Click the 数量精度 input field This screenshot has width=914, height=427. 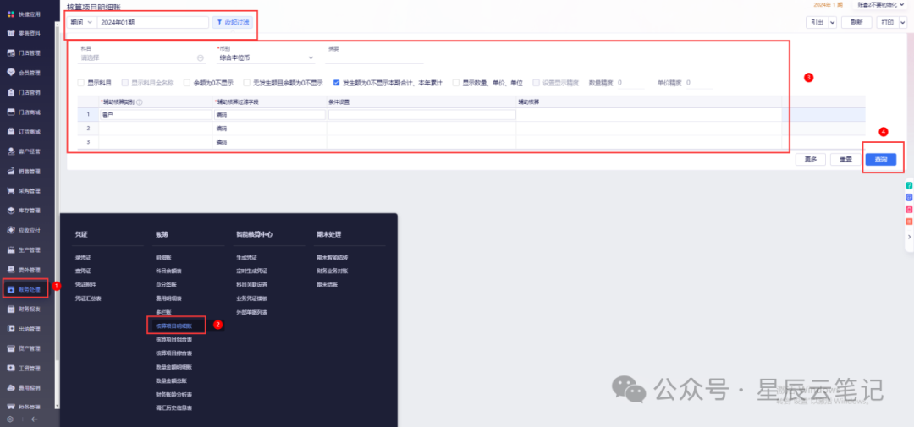point(630,83)
